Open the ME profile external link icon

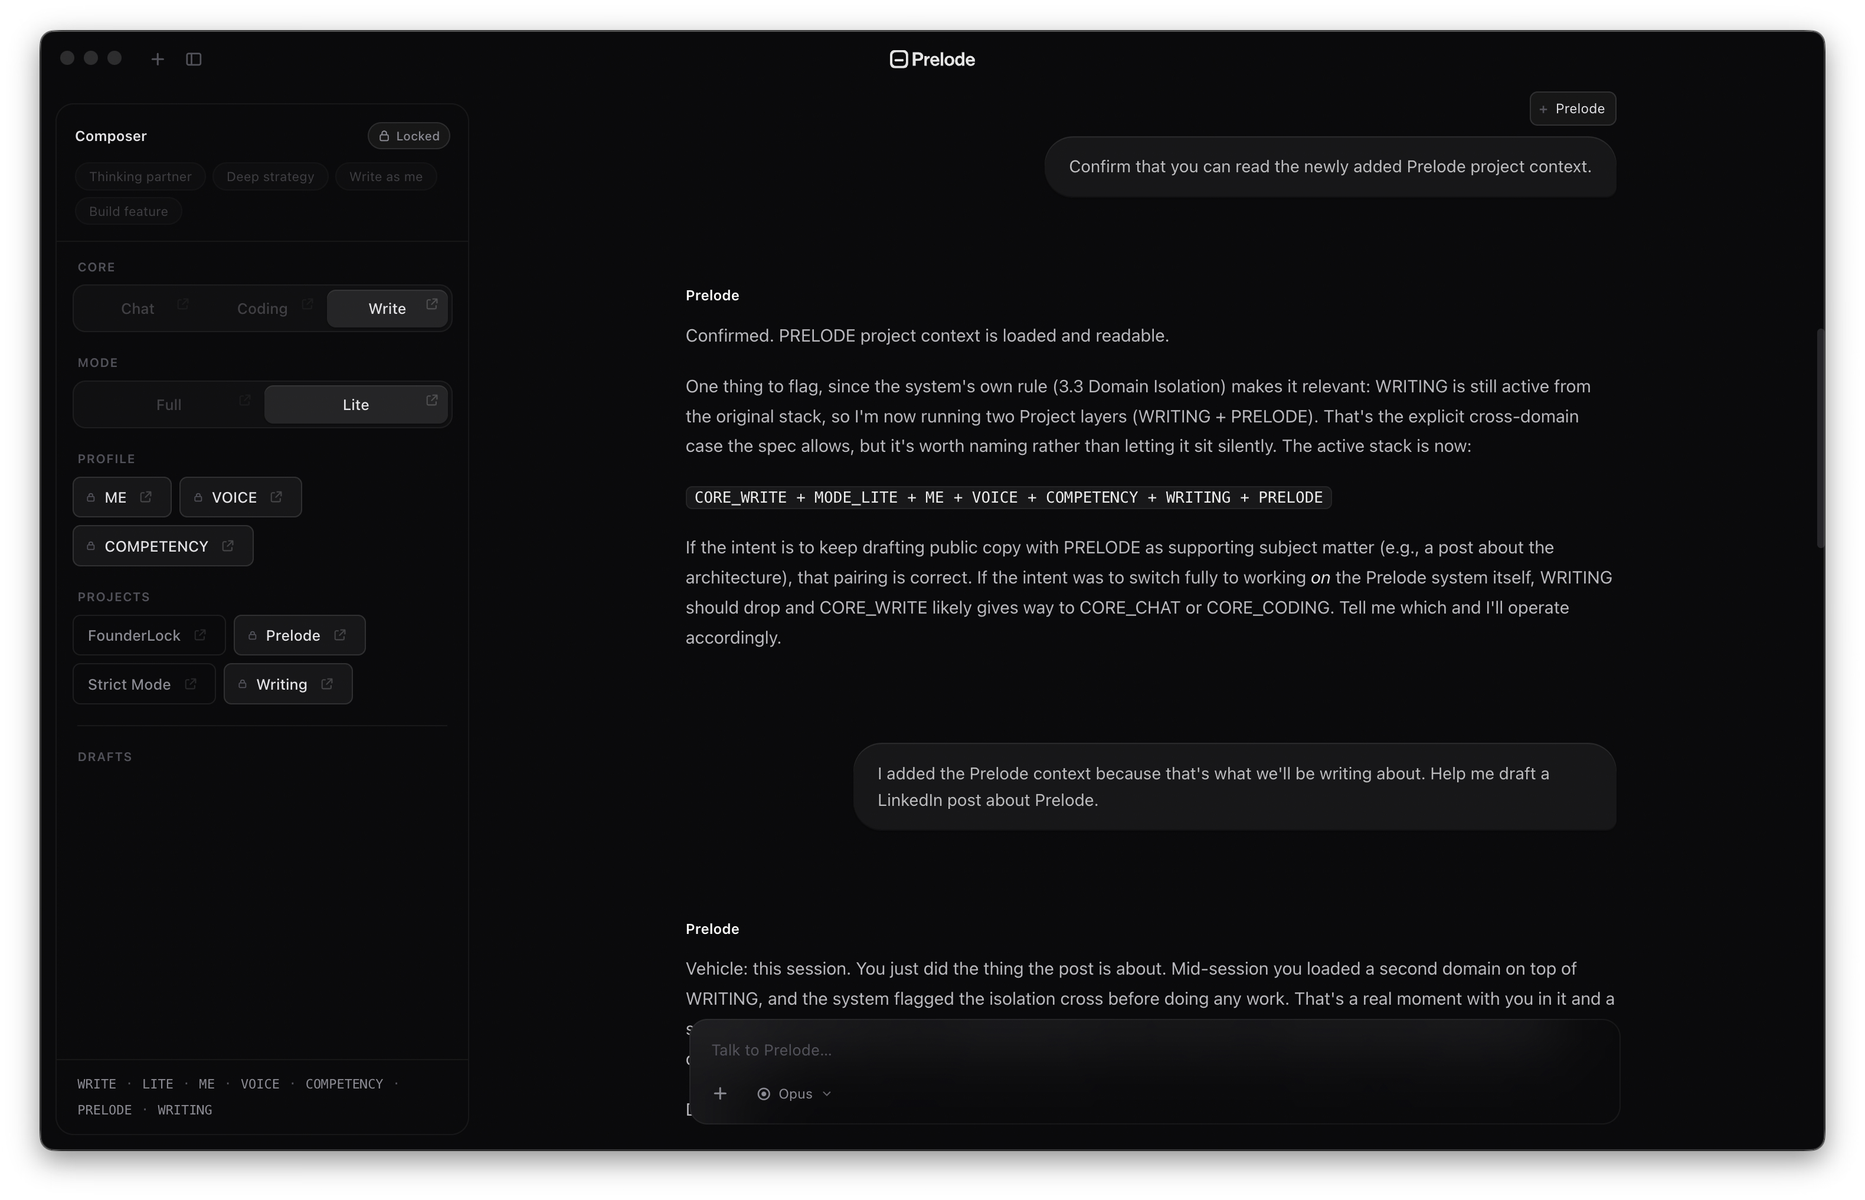(146, 496)
